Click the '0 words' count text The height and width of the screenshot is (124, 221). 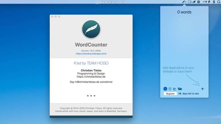pyautogui.click(x=184, y=12)
